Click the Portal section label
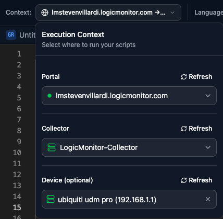Image resolution: width=223 pixels, height=219 pixels. click(51, 77)
